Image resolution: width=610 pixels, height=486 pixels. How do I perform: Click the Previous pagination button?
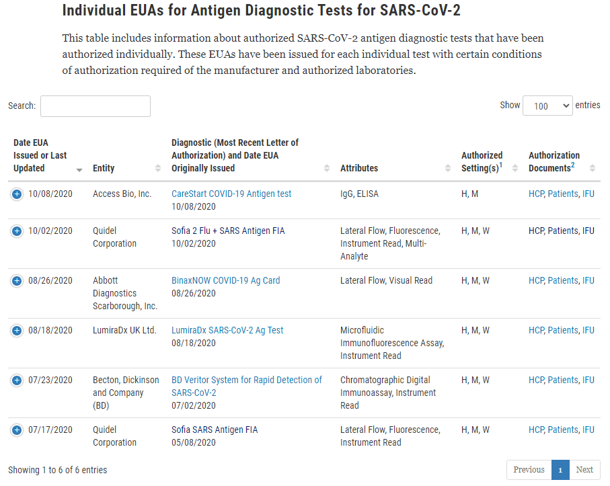tap(529, 470)
